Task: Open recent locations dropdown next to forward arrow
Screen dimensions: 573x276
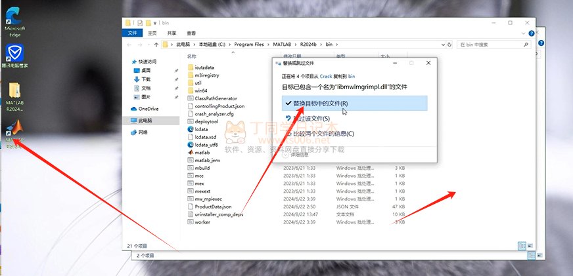Action: (x=149, y=45)
